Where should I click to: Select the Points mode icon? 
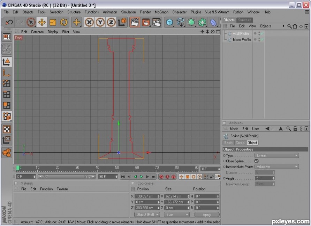pyautogui.click(x=7, y=84)
